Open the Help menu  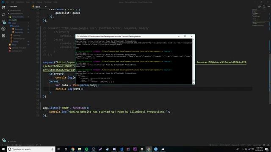55,2
